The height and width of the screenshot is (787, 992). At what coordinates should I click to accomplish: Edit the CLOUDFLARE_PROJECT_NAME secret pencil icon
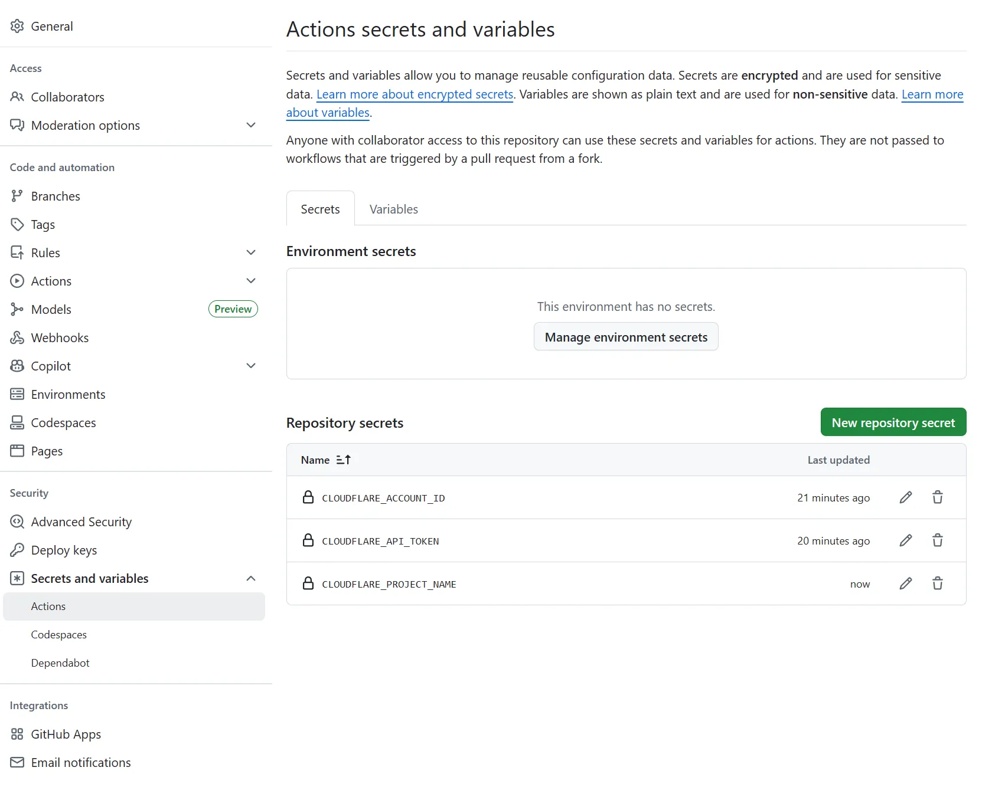[x=905, y=583]
